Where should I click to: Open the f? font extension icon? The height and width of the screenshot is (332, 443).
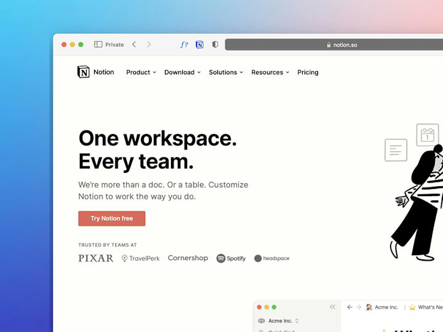[184, 45]
